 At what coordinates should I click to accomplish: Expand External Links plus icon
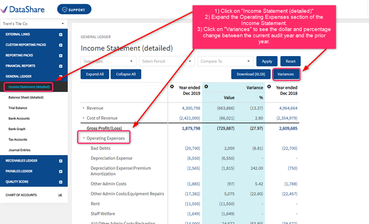[x=61, y=34]
